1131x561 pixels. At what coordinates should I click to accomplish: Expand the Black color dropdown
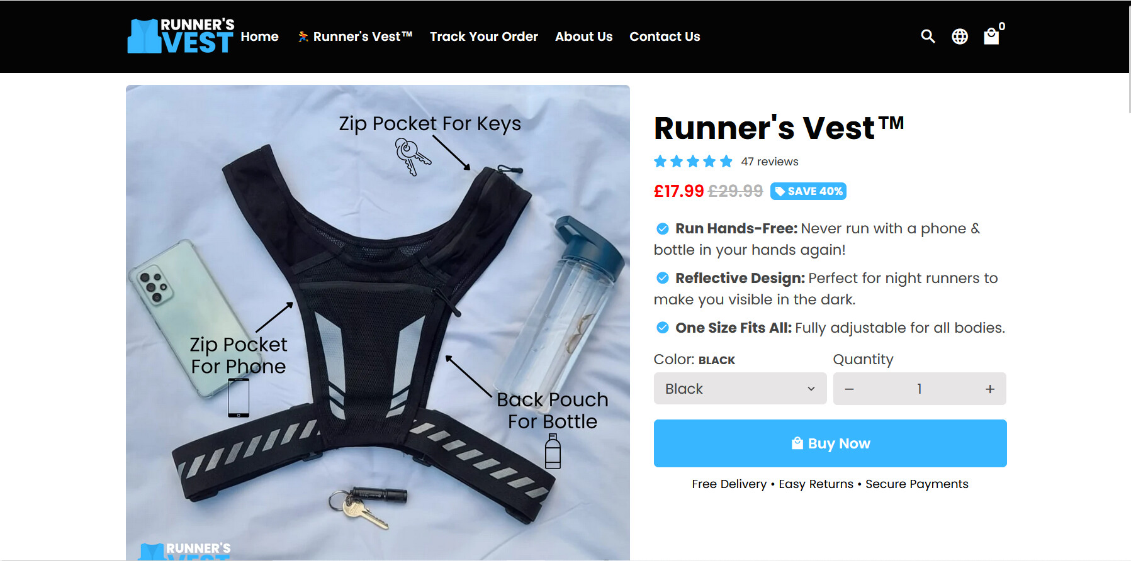point(740,389)
